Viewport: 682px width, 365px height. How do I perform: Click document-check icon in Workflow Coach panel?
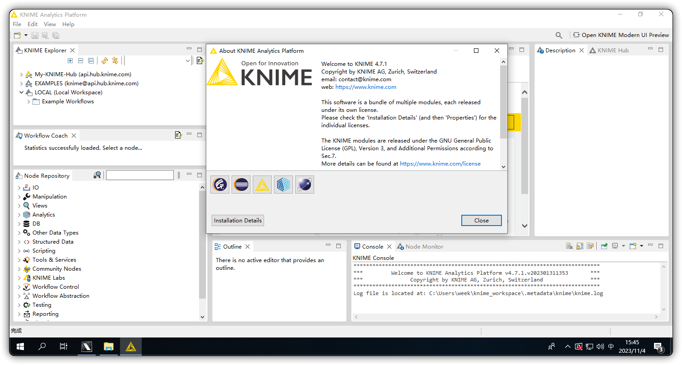point(178,135)
